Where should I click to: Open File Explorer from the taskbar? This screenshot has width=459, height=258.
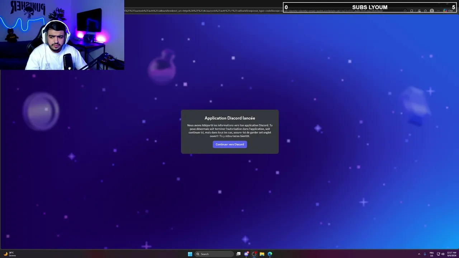coord(262,254)
